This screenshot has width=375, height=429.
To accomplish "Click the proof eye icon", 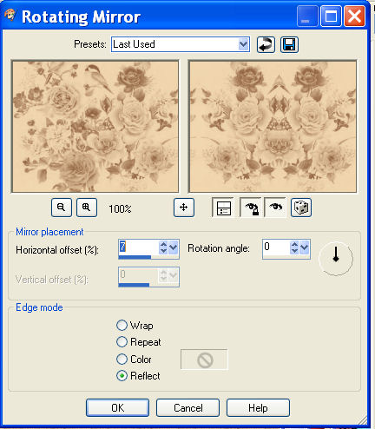I will [x=275, y=208].
